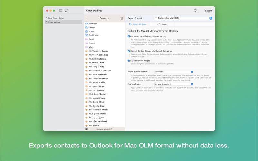Select contact Mr. Борис Р Глебов
Viewport: 258px width, 161px height.
click(x=104, y=114)
